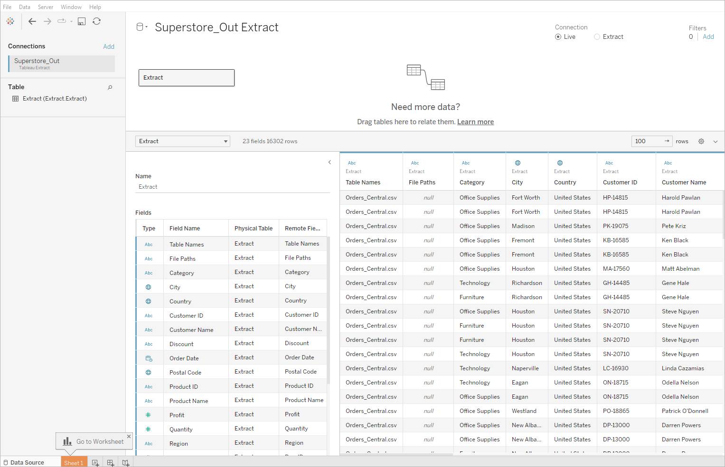Switch to the Data Source tab
The image size is (725, 467).
click(x=24, y=463)
